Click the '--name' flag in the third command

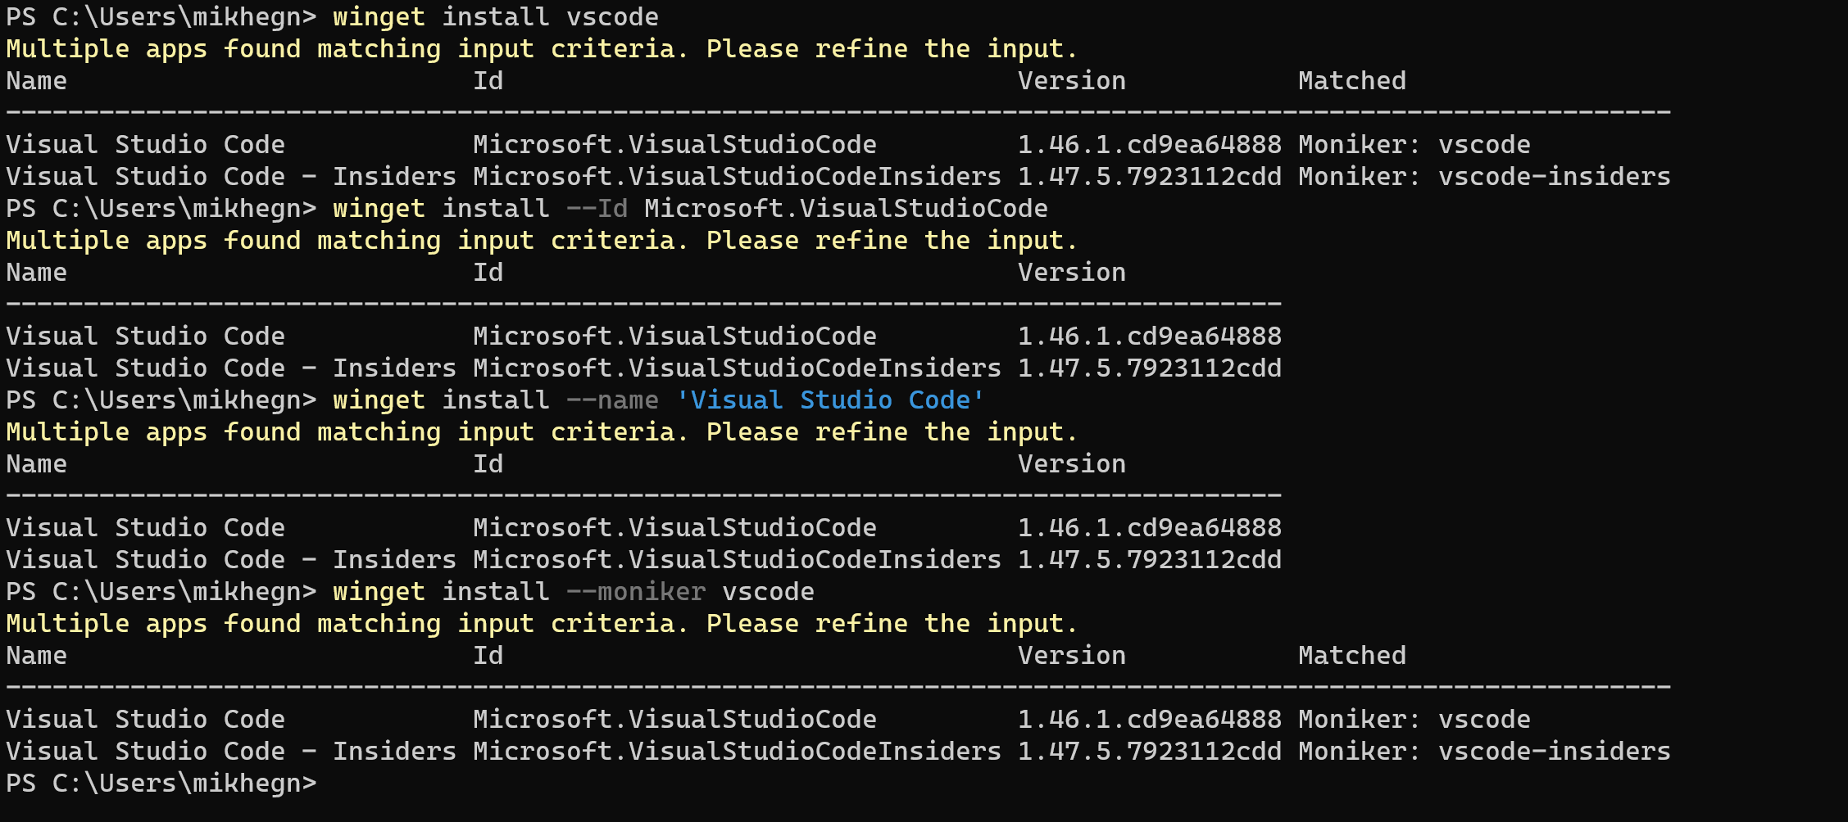point(613,400)
